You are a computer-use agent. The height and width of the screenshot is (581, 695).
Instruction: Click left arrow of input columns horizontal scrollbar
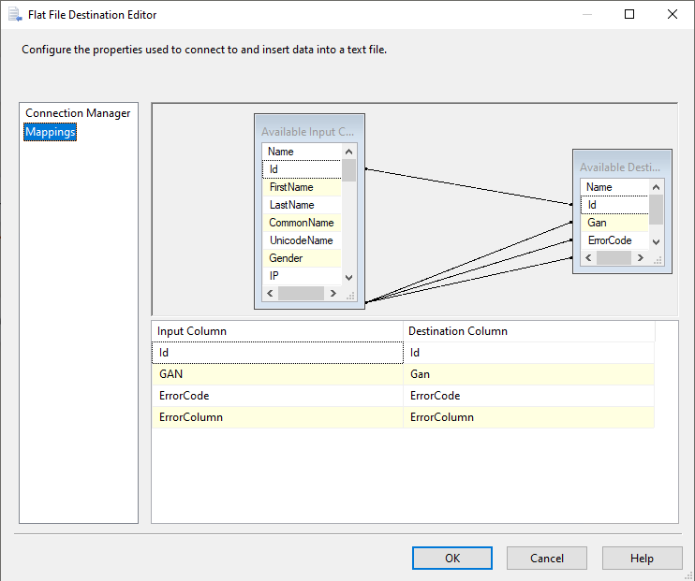click(270, 294)
